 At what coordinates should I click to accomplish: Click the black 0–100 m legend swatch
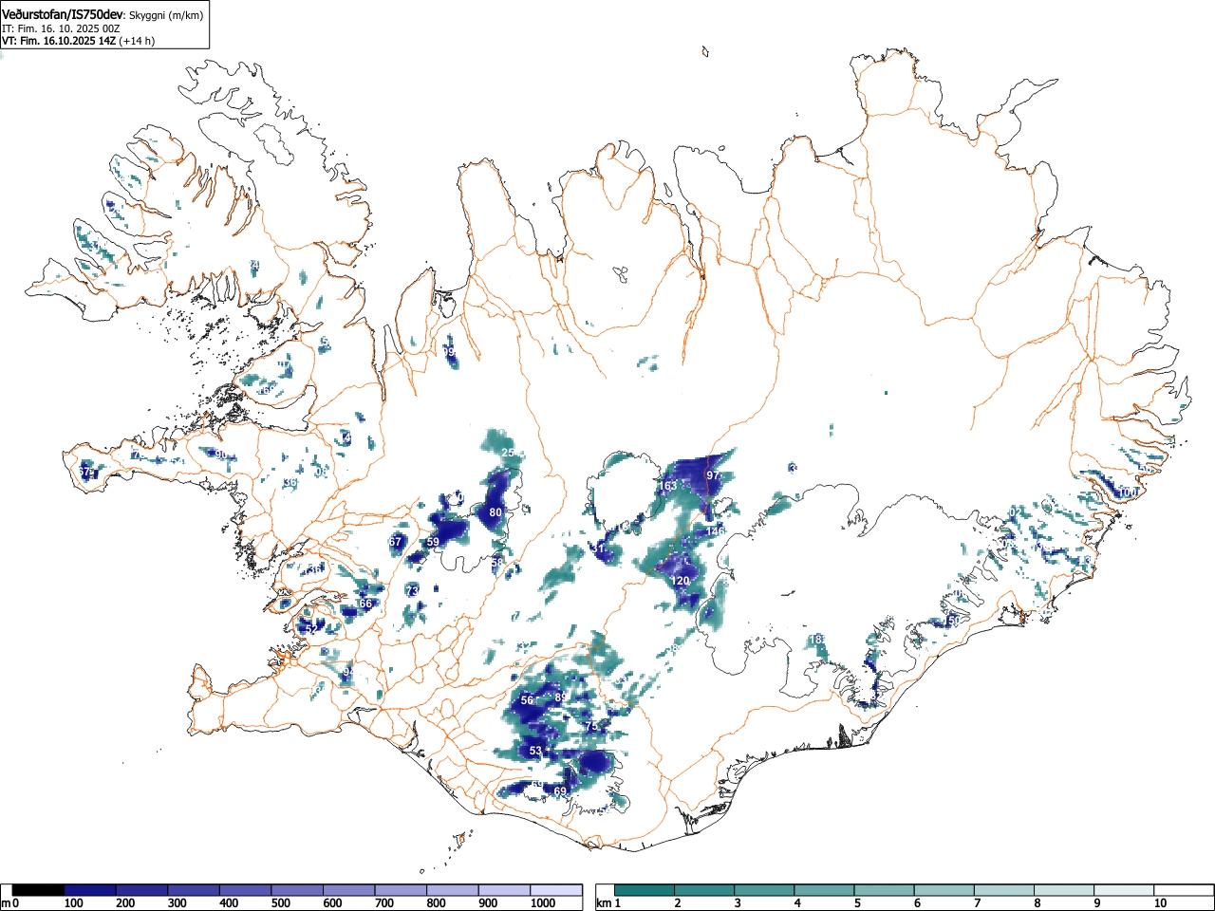[x=39, y=890]
